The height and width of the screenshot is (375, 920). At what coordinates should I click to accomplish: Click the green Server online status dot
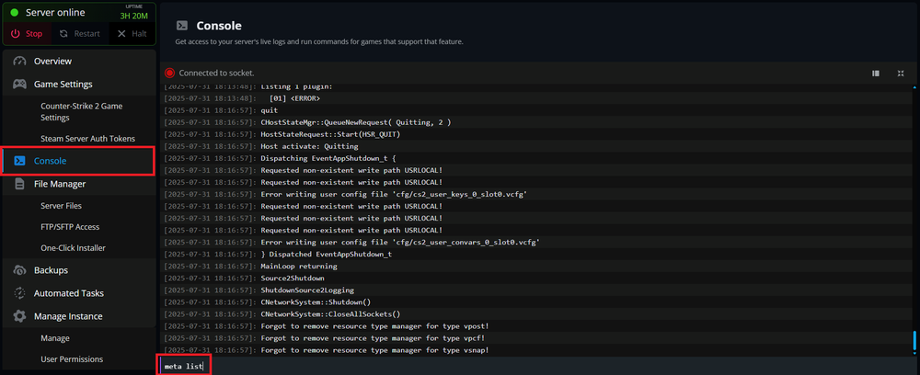[15, 12]
